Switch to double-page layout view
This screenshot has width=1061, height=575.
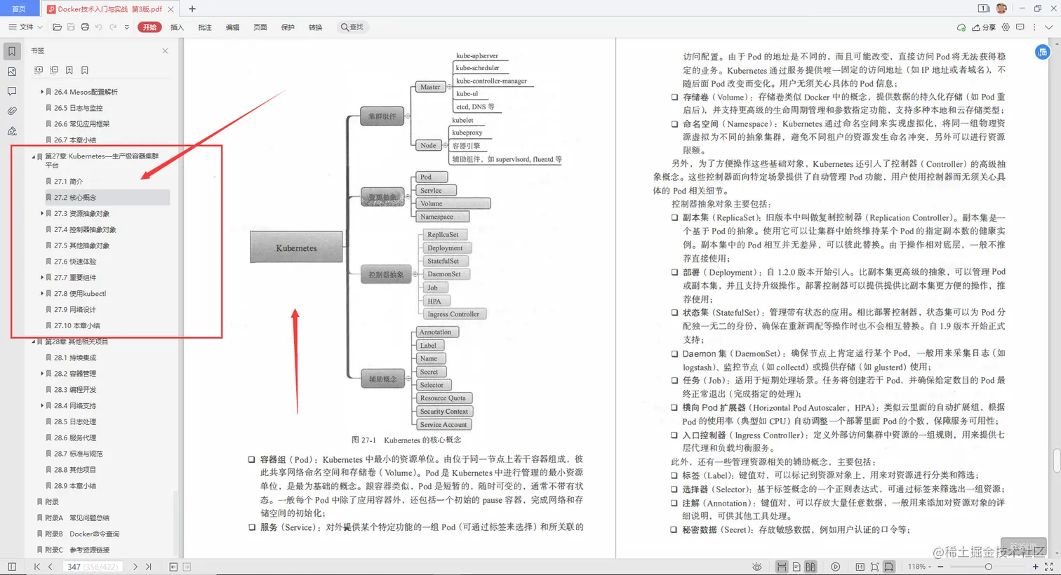coord(810,567)
